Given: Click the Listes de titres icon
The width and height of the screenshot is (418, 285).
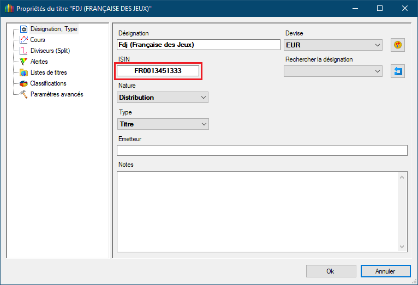Looking at the screenshot, I should [23, 72].
